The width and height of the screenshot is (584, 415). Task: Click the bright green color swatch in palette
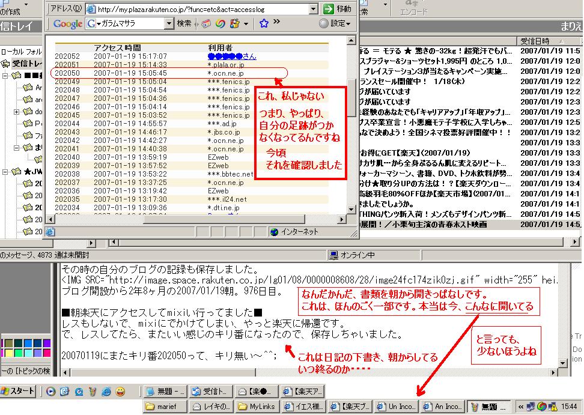coord(18,353)
